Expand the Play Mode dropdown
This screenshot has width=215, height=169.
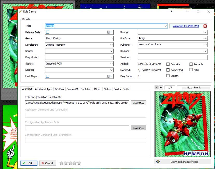click(112, 58)
